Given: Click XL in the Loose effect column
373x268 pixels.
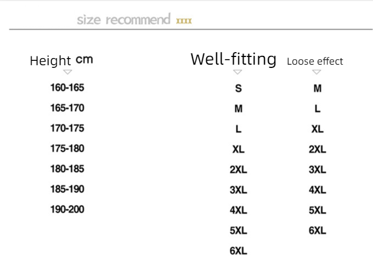Looking at the screenshot, I should [317, 129].
